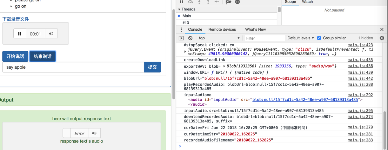This screenshot has width=388, height=150.
Task: Open source link main.js:279
Action: 360,128
